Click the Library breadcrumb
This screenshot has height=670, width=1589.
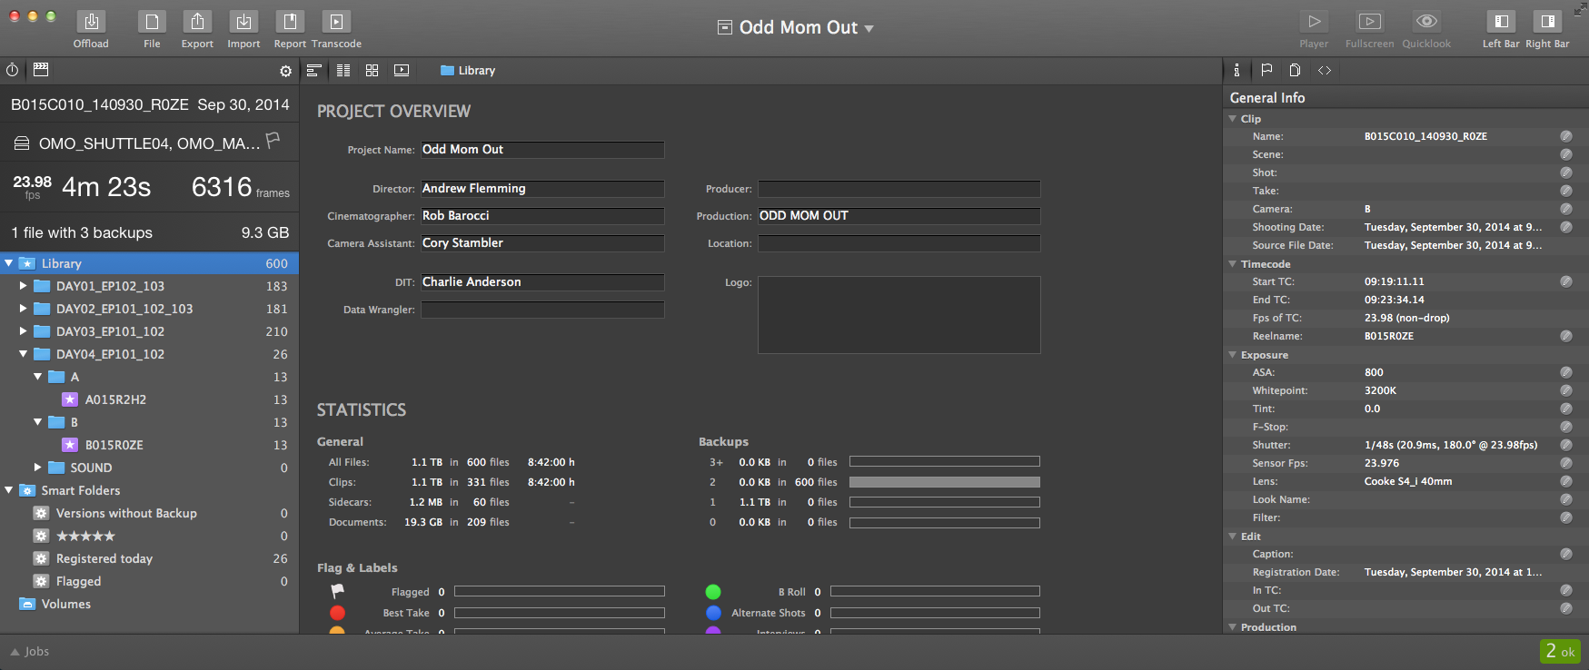coord(468,70)
